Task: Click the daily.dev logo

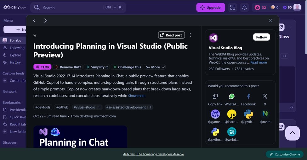Action: click(x=15, y=8)
